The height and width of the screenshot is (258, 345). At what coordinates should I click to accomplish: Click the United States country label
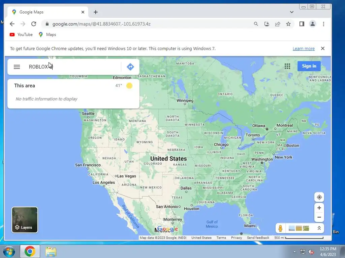click(168, 159)
